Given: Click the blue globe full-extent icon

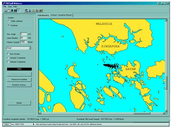Looking at the screenshot, I should (x=12, y=11).
